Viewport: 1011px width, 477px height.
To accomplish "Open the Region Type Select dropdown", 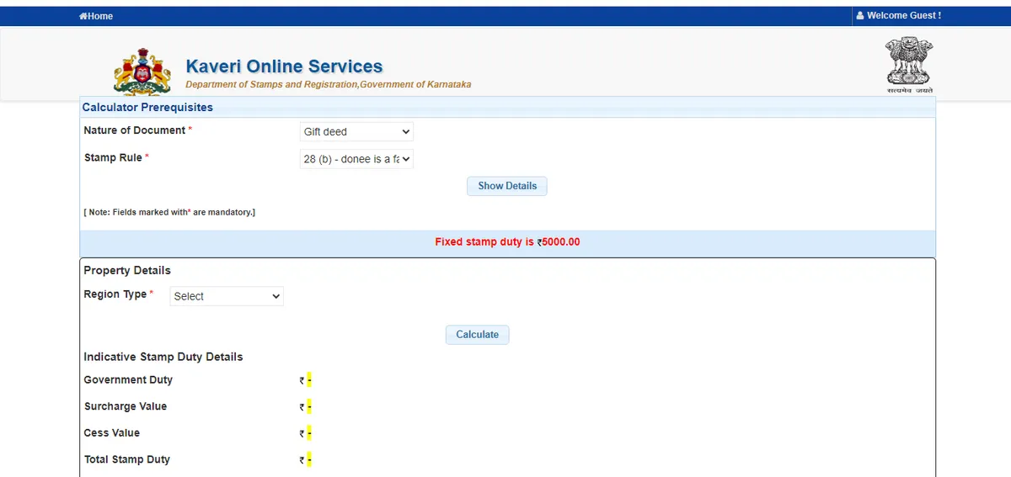I will coord(227,296).
